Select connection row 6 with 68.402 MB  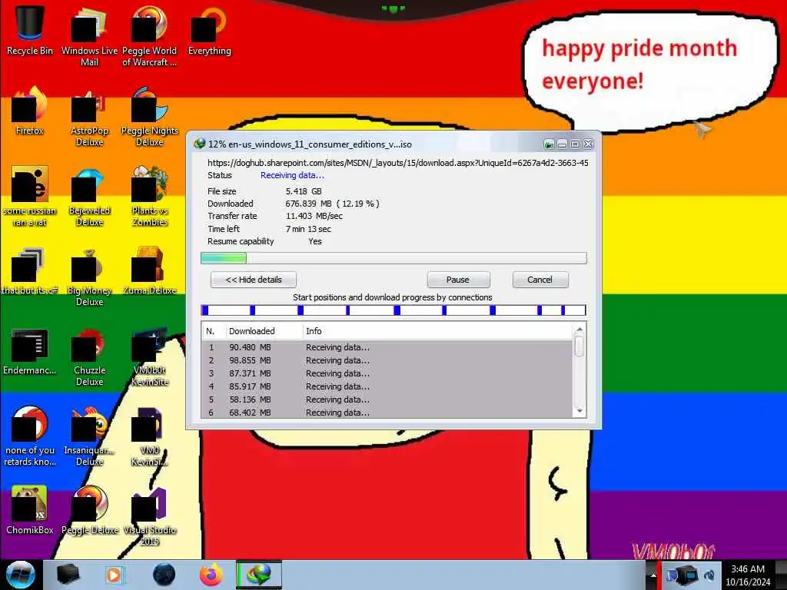click(x=387, y=413)
